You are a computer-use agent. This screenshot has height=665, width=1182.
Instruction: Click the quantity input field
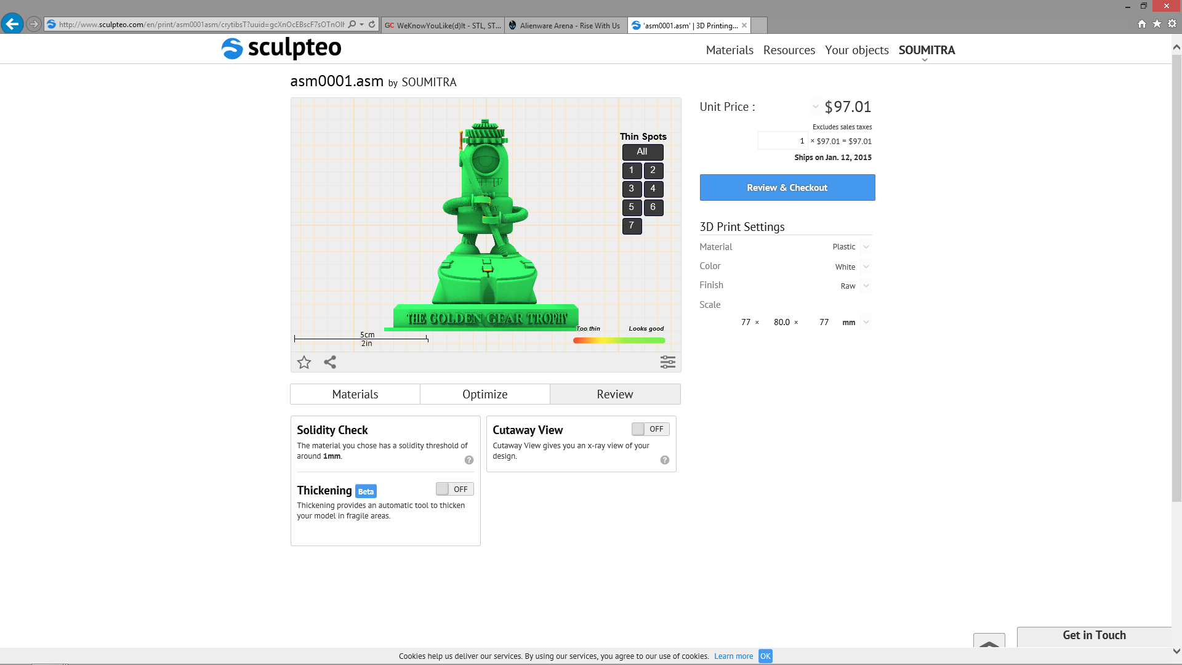click(782, 141)
